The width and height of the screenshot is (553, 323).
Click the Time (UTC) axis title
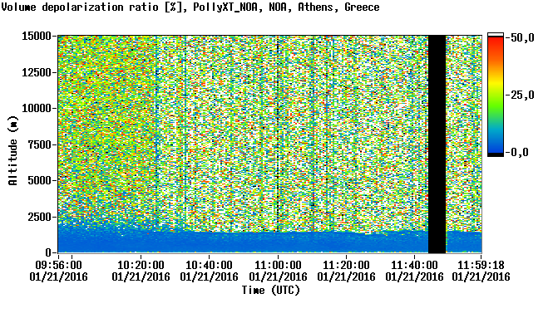(270, 291)
